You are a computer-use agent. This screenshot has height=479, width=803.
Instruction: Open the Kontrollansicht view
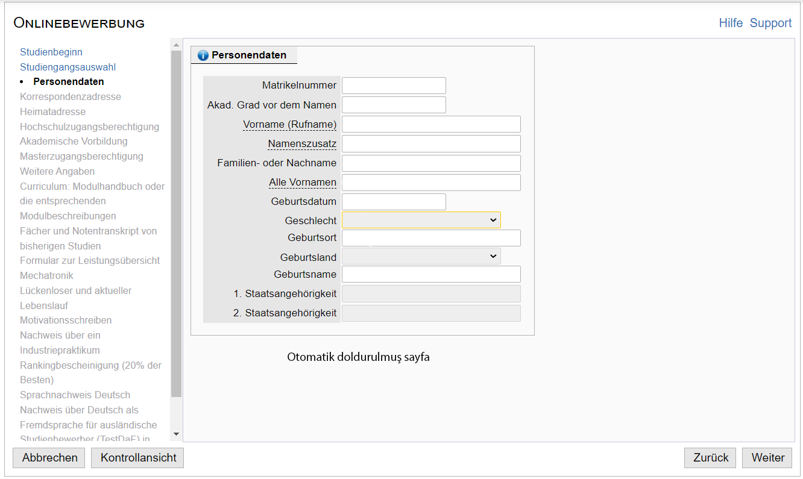tap(137, 458)
